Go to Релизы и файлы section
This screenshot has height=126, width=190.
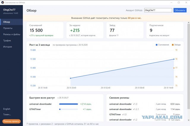[x=11, y=34]
